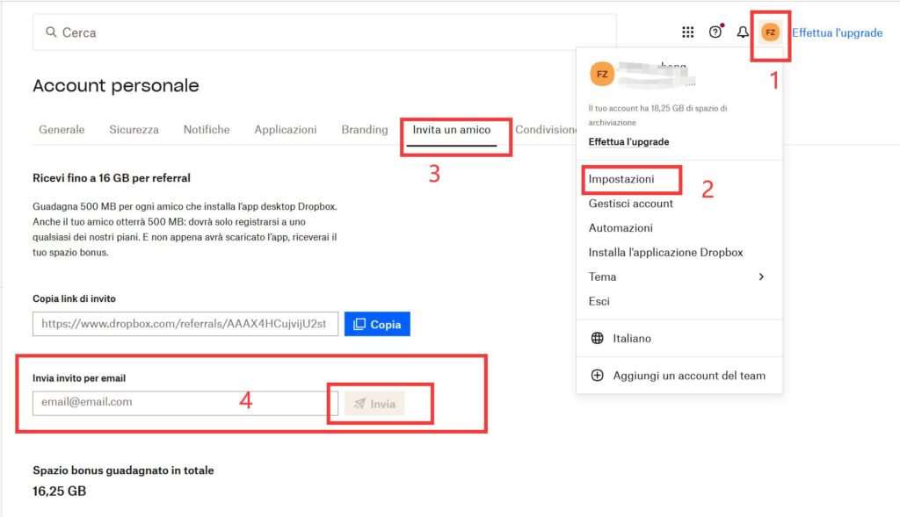Click the referral invite link field

pyautogui.click(x=185, y=324)
